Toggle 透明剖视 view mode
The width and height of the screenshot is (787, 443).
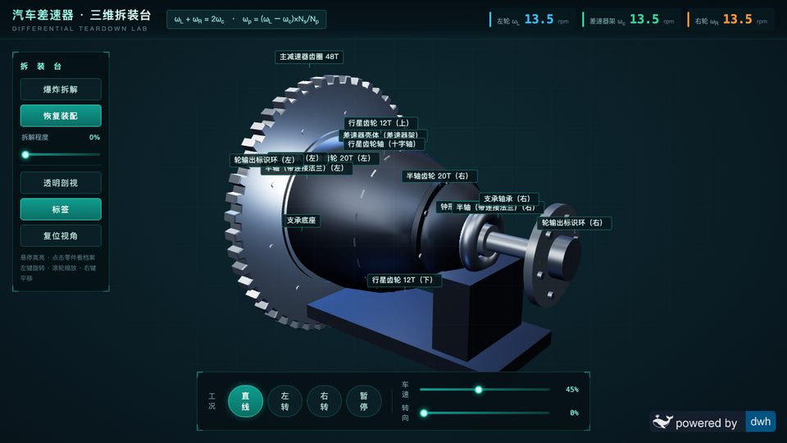[61, 183]
